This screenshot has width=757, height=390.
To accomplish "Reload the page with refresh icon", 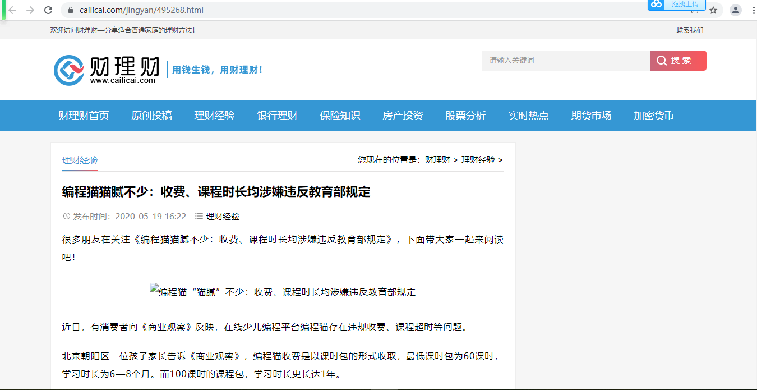I will point(48,10).
